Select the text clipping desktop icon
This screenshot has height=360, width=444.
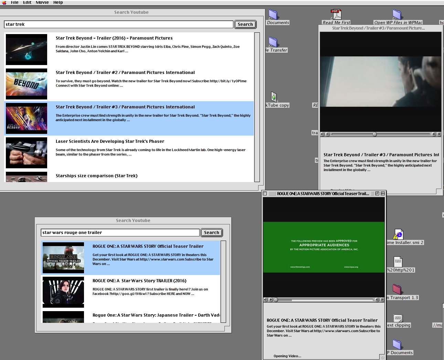tap(398, 318)
